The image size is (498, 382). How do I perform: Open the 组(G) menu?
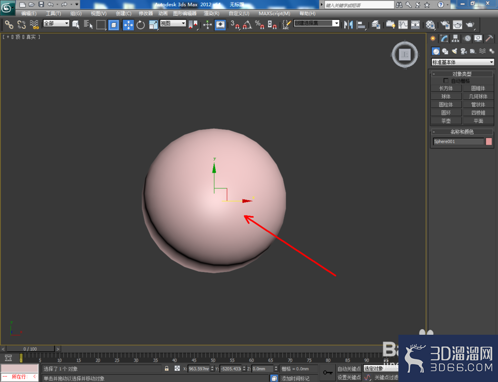click(76, 13)
